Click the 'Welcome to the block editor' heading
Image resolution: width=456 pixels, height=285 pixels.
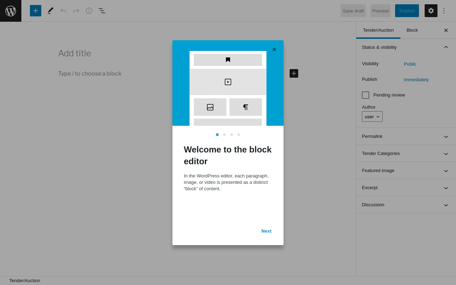click(228, 155)
